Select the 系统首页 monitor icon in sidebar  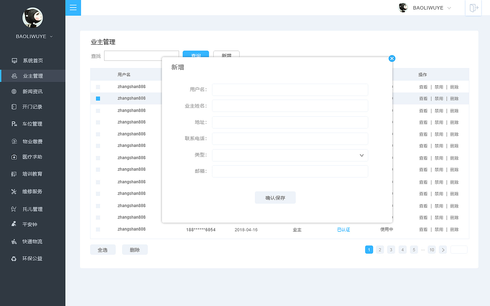[x=14, y=60]
